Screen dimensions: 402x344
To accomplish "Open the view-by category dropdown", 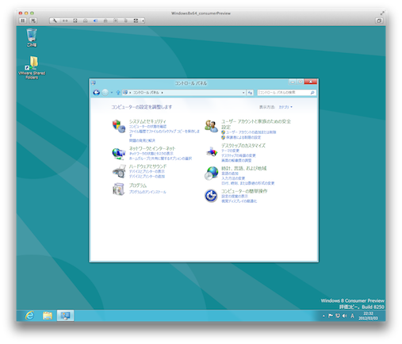I will click(x=285, y=107).
